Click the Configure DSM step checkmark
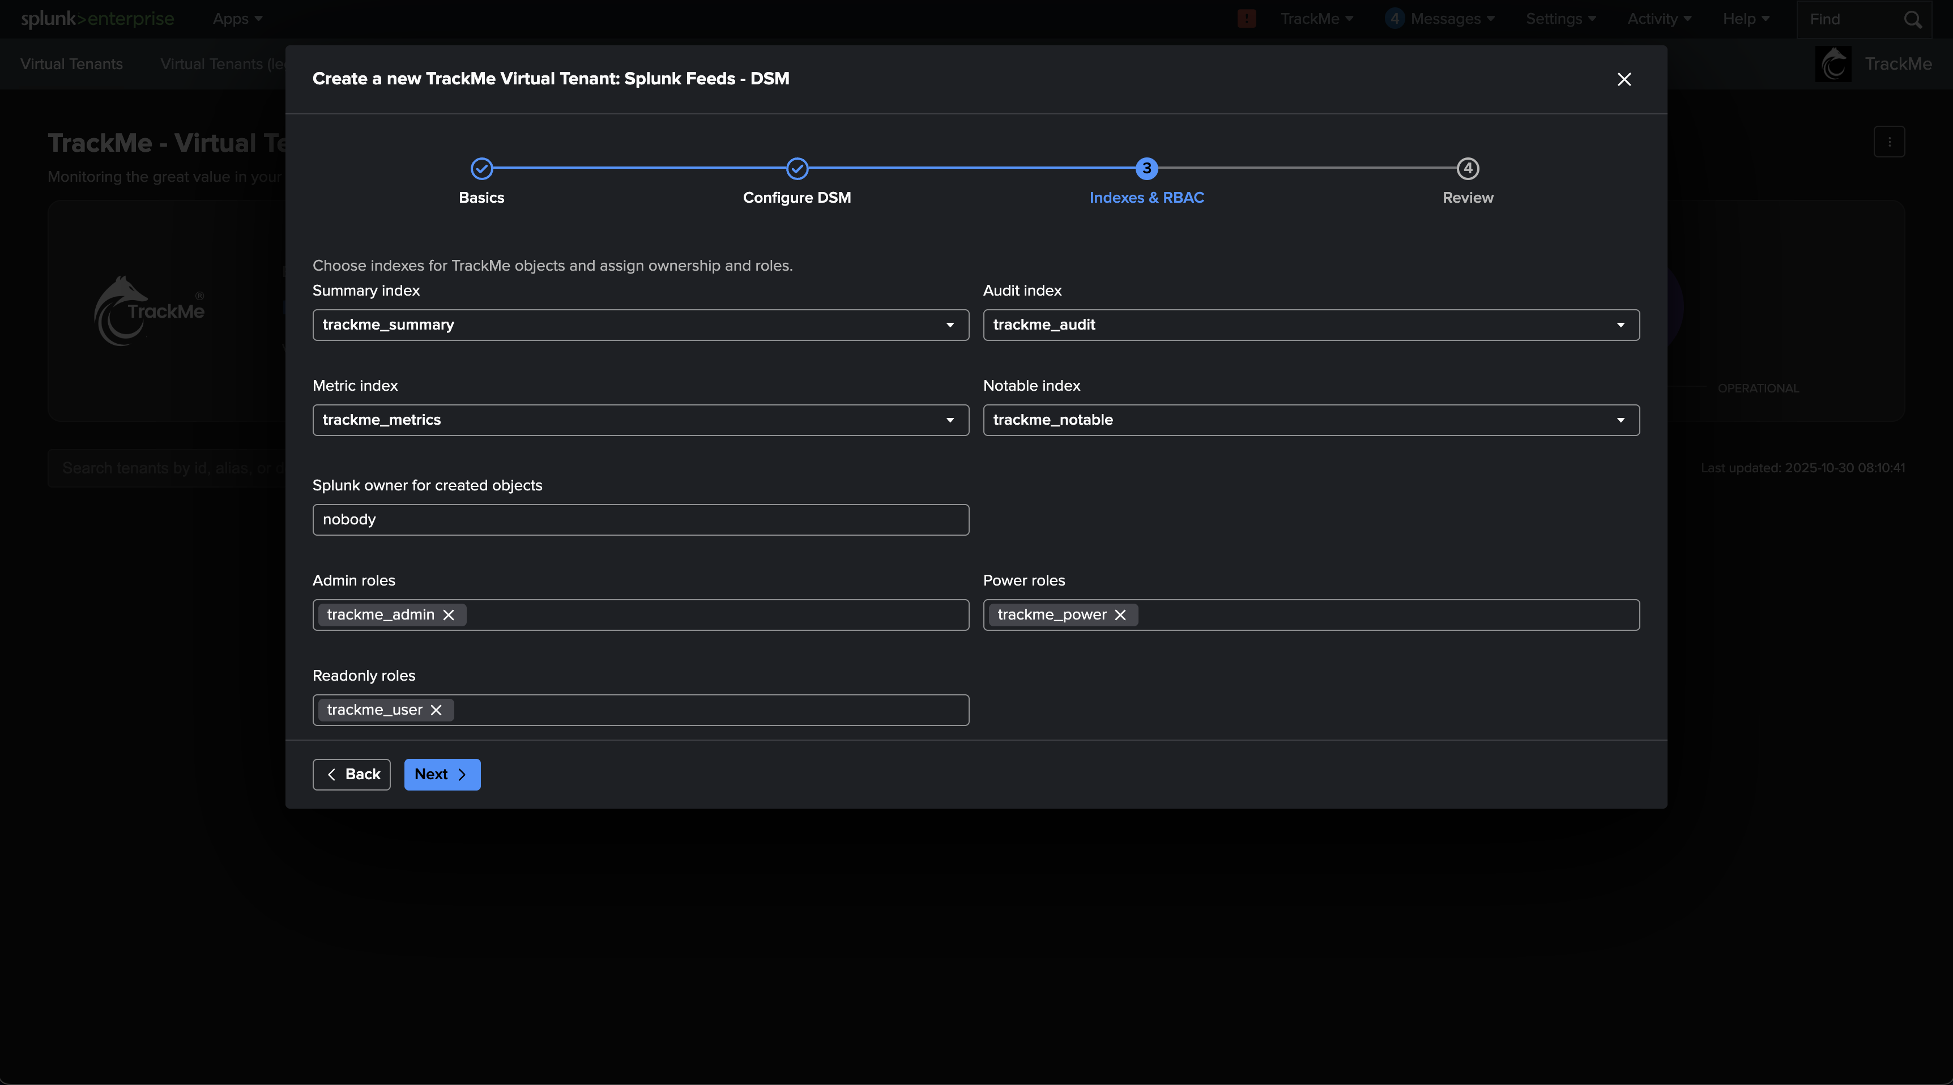The height and width of the screenshot is (1085, 1953). pos(797,168)
